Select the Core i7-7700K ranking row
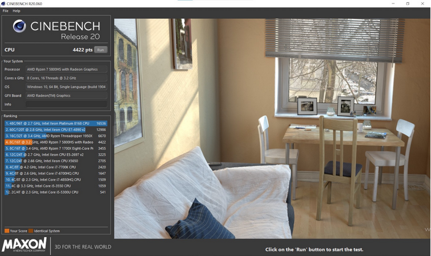 (x=55, y=167)
